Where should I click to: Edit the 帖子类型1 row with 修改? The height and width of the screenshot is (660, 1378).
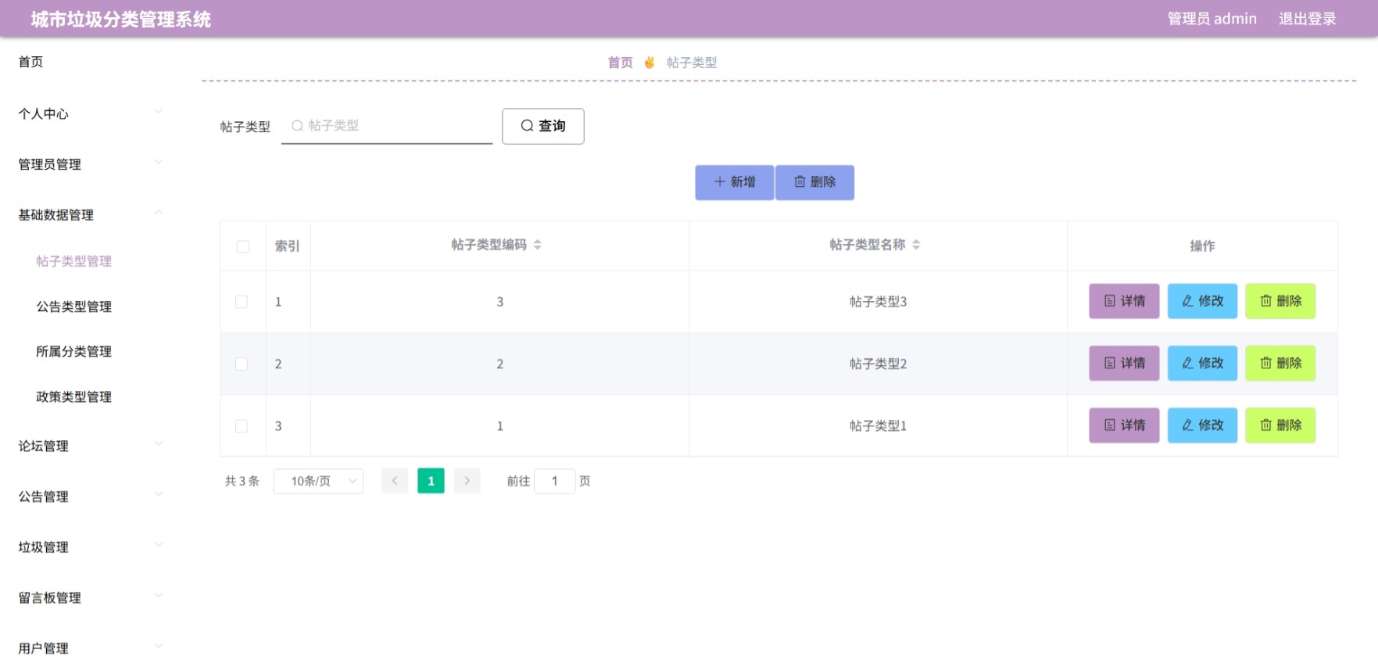tap(1202, 425)
